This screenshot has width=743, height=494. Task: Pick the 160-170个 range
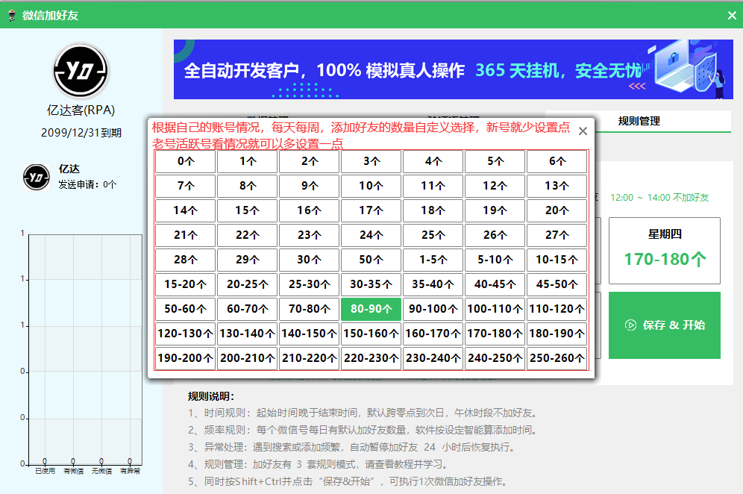click(433, 334)
